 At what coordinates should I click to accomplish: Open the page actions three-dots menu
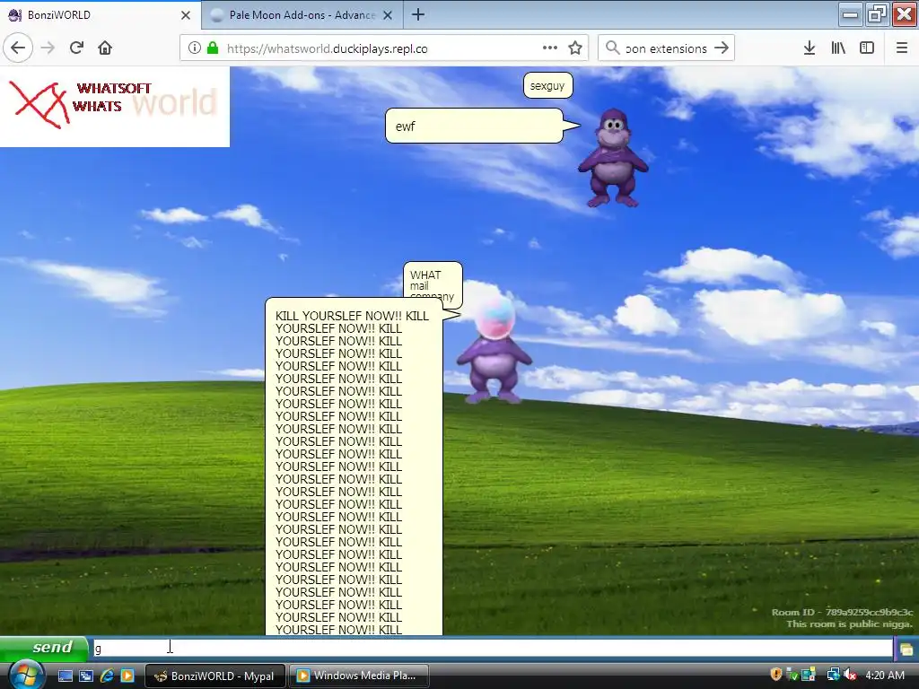pos(550,48)
